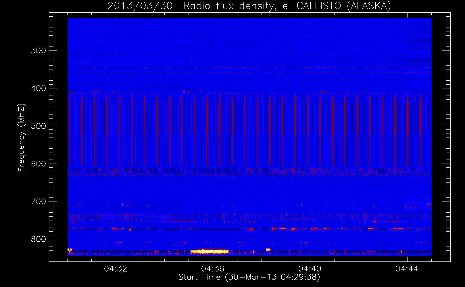
Task: Select the 400 frequency tick label
Action: 39,88
